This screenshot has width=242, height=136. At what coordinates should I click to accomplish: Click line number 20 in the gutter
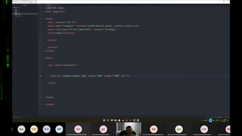click(40, 76)
